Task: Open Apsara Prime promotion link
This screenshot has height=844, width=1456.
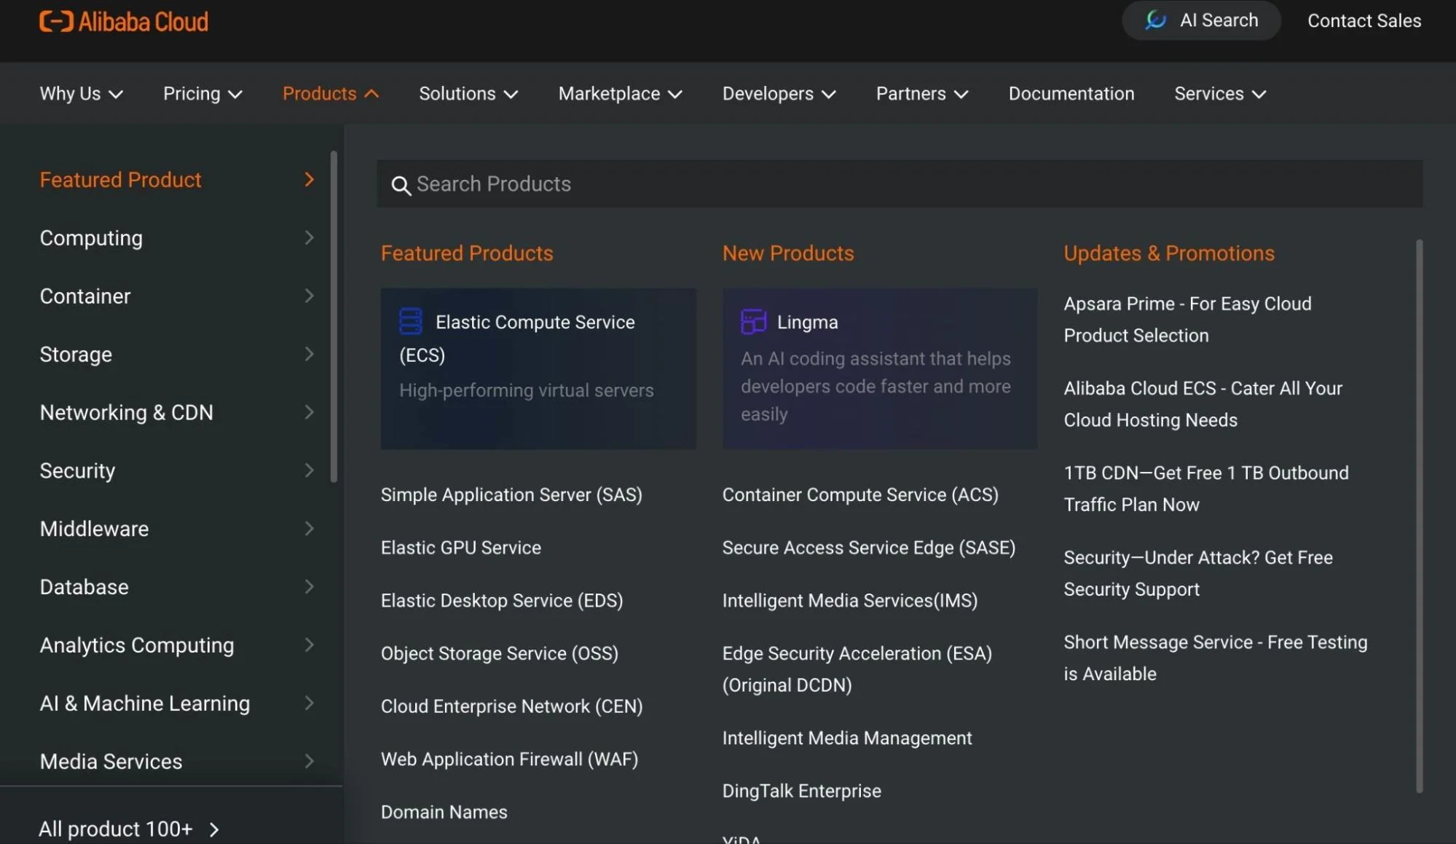Action: tap(1187, 319)
